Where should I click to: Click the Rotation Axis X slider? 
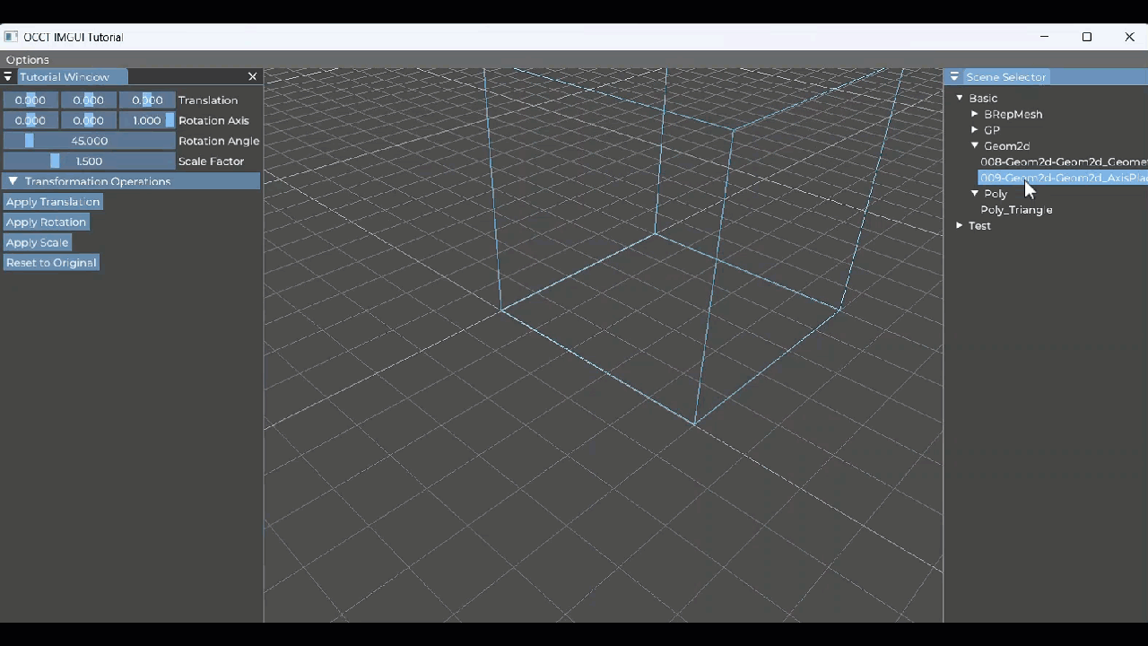coord(30,120)
